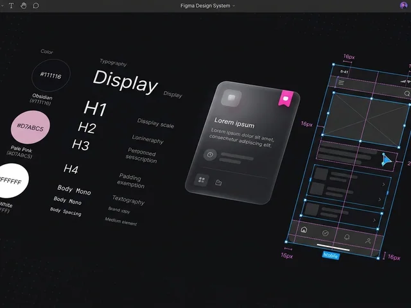
Task: Select the Pale Pink color name label
Action: [x=21, y=150]
